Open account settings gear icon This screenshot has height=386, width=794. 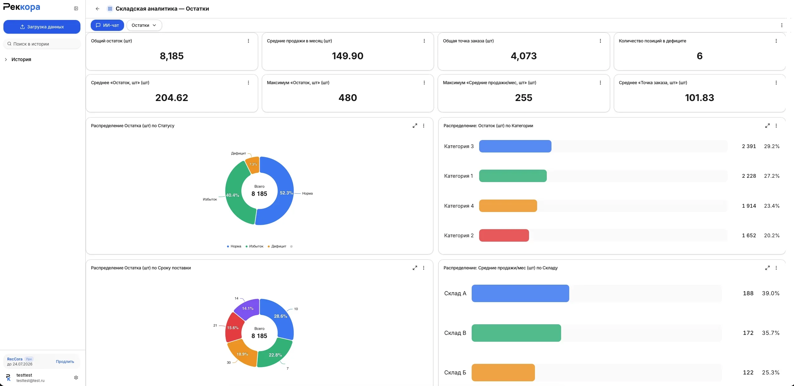76,378
